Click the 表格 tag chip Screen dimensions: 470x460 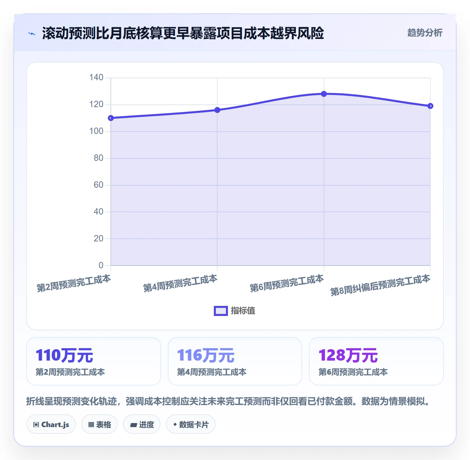pyautogui.click(x=99, y=424)
